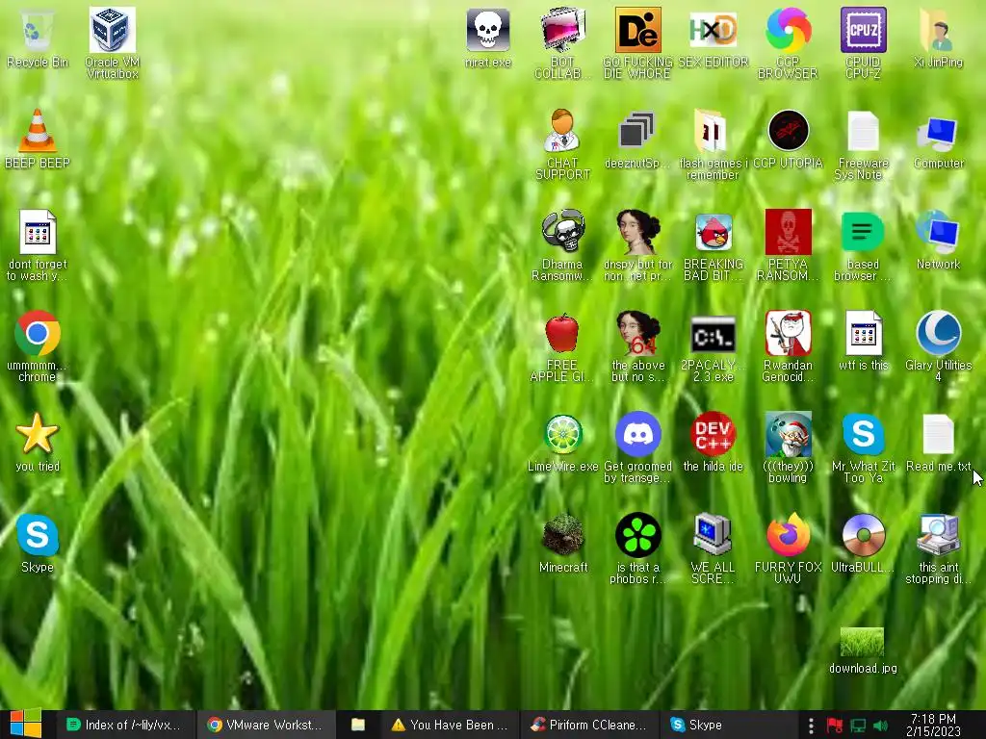
Task: Open the Windows Start button
Action: (x=26, y=724)
